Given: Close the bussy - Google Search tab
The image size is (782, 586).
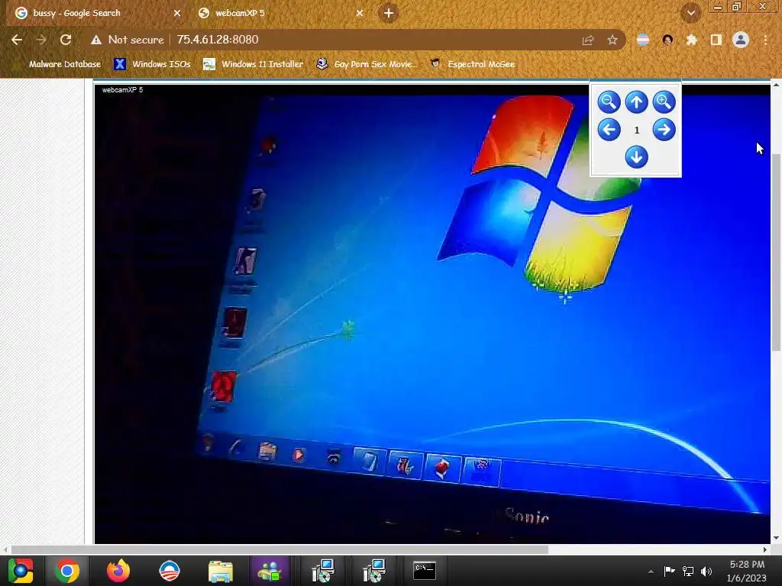Looking at the screenshot, I should pos(176,14).
